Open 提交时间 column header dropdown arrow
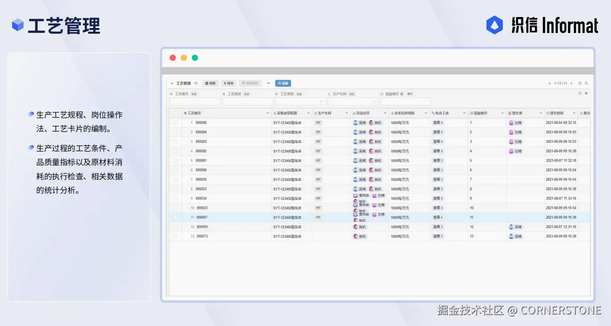Screen dimensions: 611x326 (574, 113)
